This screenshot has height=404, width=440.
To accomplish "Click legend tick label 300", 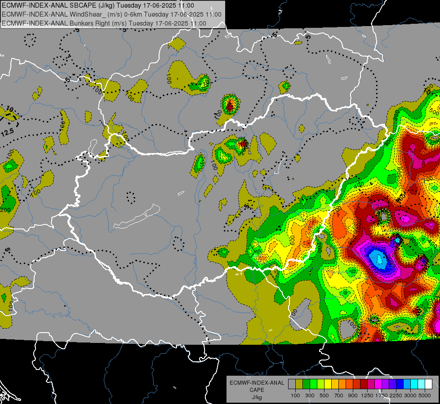I will [310, 395].
